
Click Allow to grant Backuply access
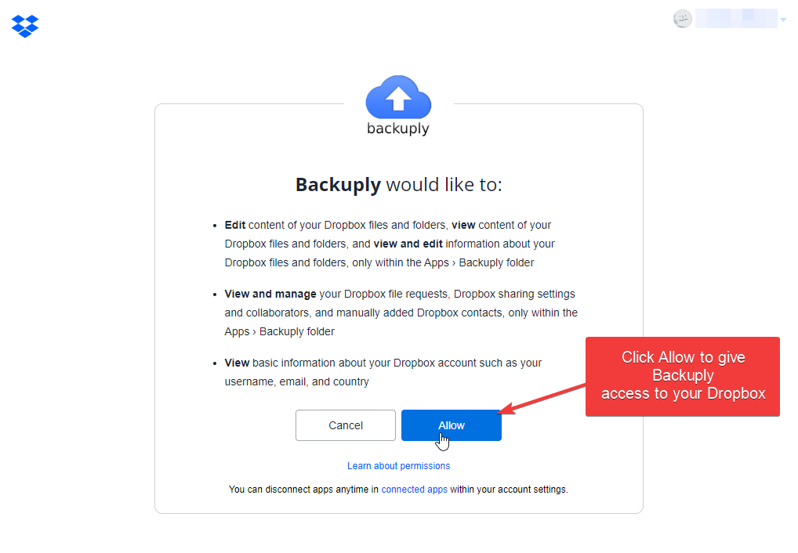[x=451, y=425]
